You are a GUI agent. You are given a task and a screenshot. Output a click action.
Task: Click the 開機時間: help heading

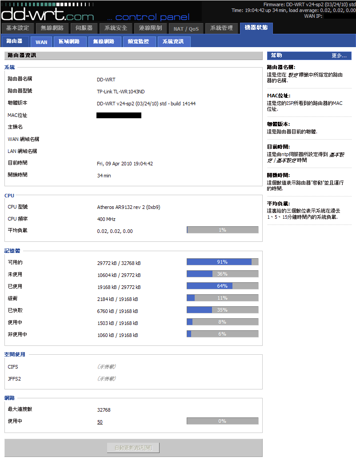(x=278, y=175)
